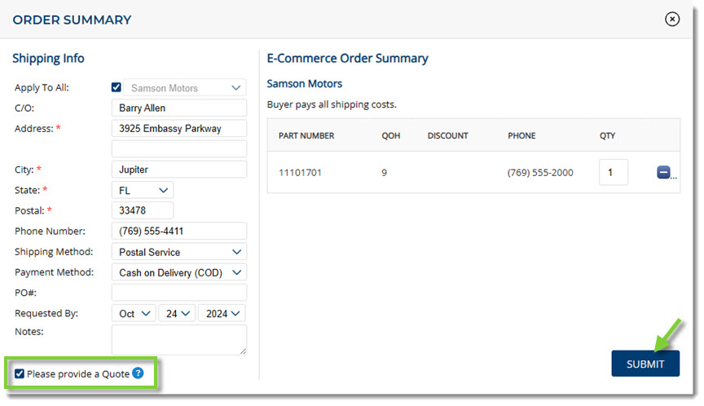The height and width of the screenshot is (406, 704).
Task: Expand the Shipping Method dropdown
Action: click(179, 252)
